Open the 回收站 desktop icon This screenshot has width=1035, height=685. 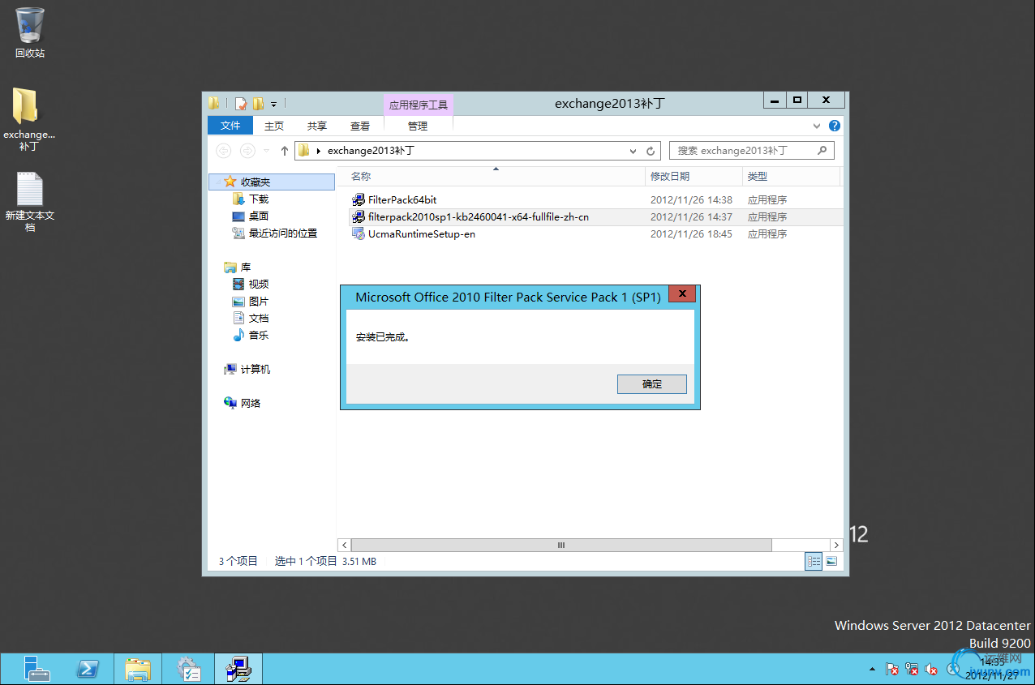click(30, 32)
